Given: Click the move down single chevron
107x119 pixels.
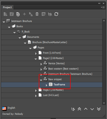Looking at the screenshot, I should pos(92,109).
